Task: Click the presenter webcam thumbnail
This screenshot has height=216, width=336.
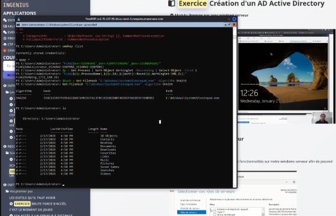Action: [322, 118]
